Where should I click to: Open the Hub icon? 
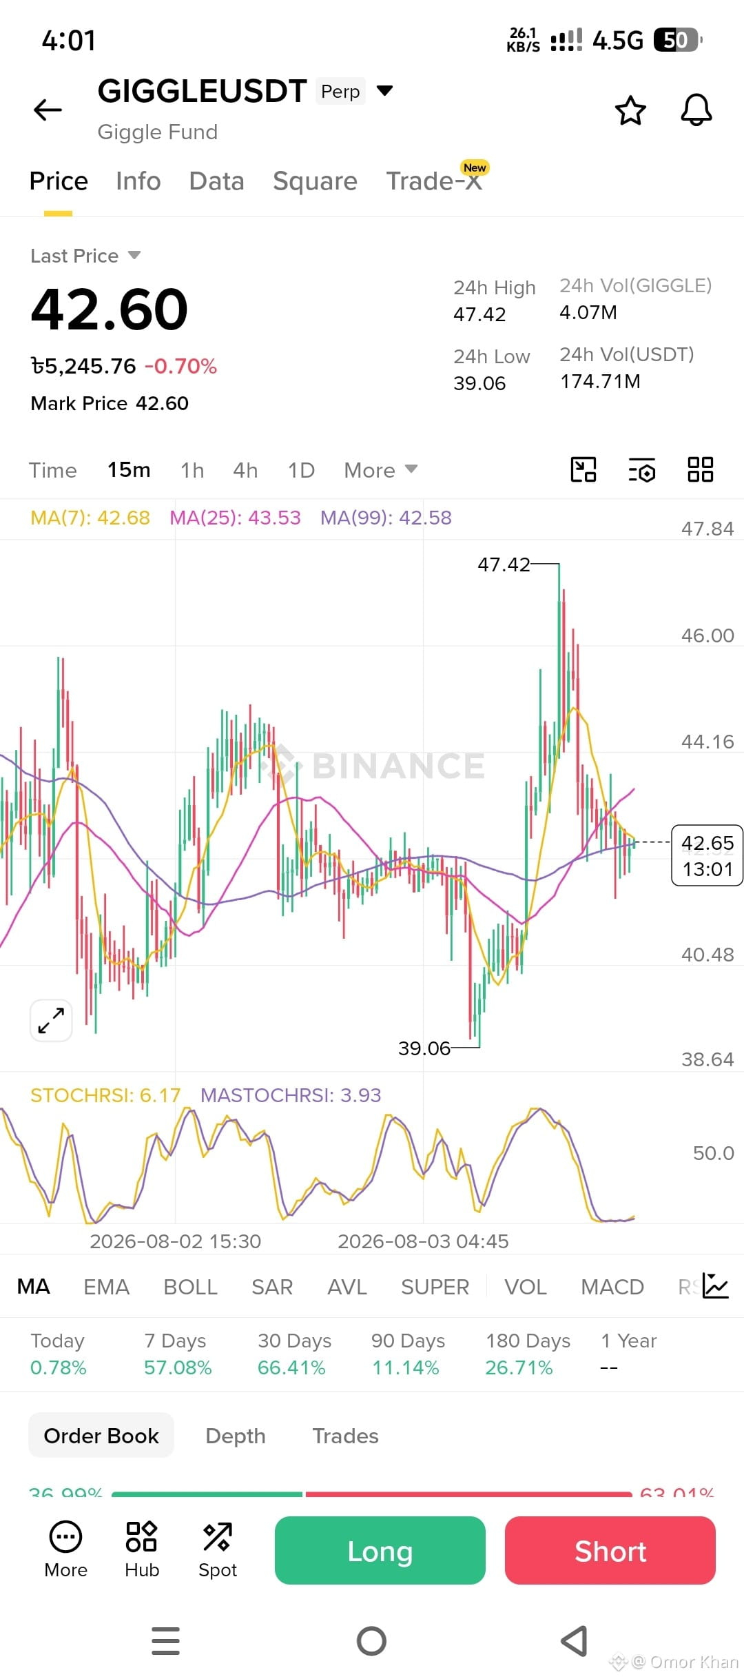(142, 1551)
